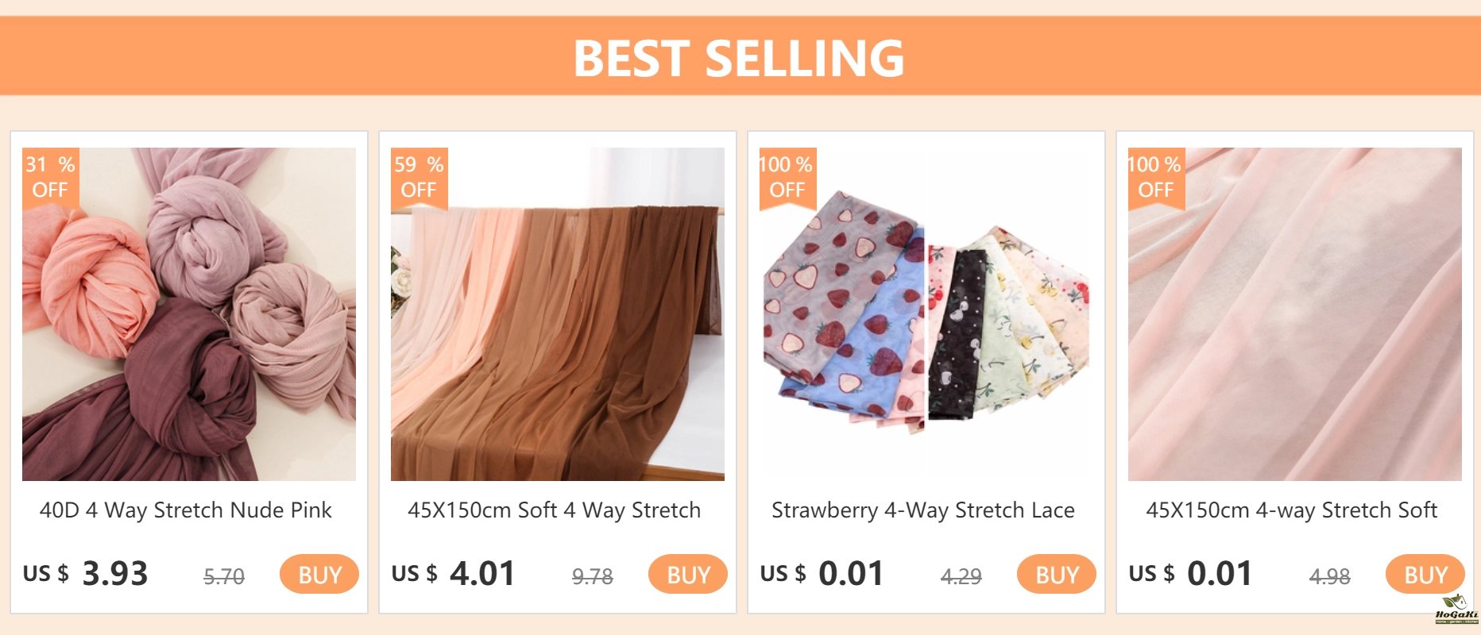Click the HoGaKi store logo
The image size is (1481, 635).
pyautogui.click(x=1456, y=609)
